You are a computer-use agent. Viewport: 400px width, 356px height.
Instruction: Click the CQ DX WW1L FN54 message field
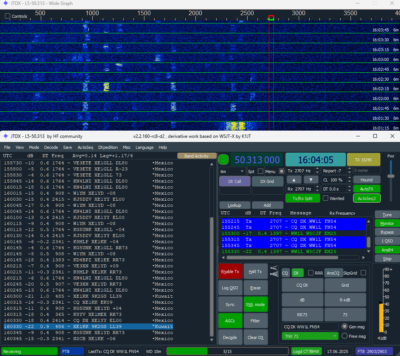tap(310, 326)
